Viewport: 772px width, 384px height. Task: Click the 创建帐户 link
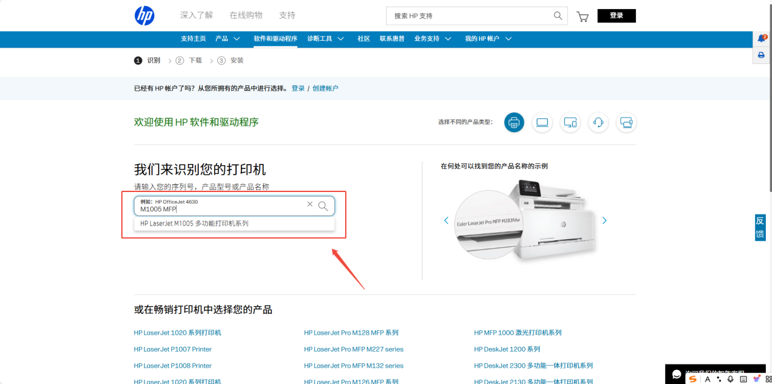(326, 88)
